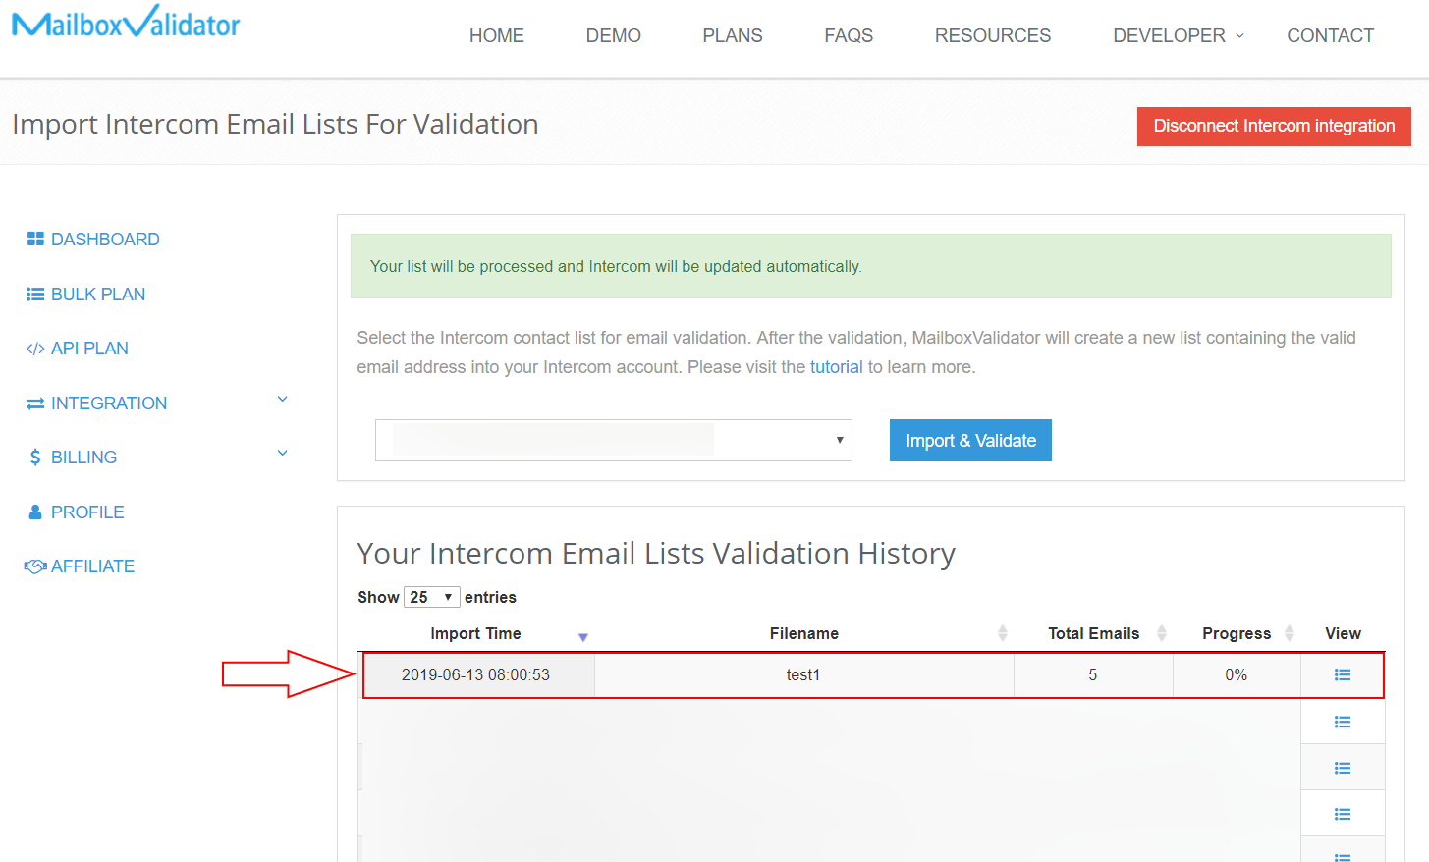The width and height of the screenshot is (1429, 862).
Task: Click Disconnect Intercom integration
Action: click(1273, 126)
